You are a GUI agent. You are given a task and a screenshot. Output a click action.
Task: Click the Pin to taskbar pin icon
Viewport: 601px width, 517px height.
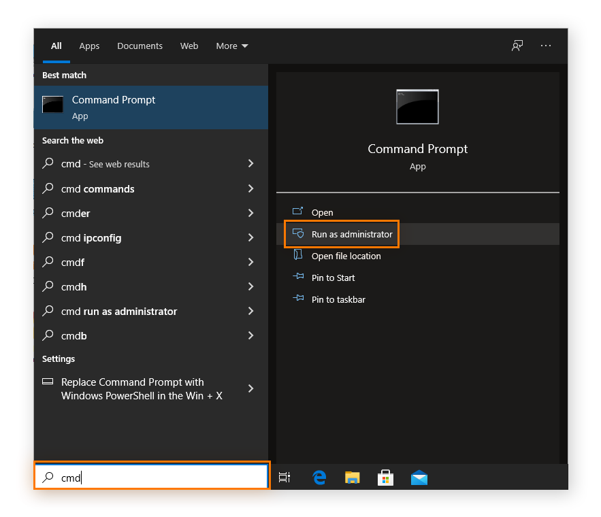(x=298, y=298)
